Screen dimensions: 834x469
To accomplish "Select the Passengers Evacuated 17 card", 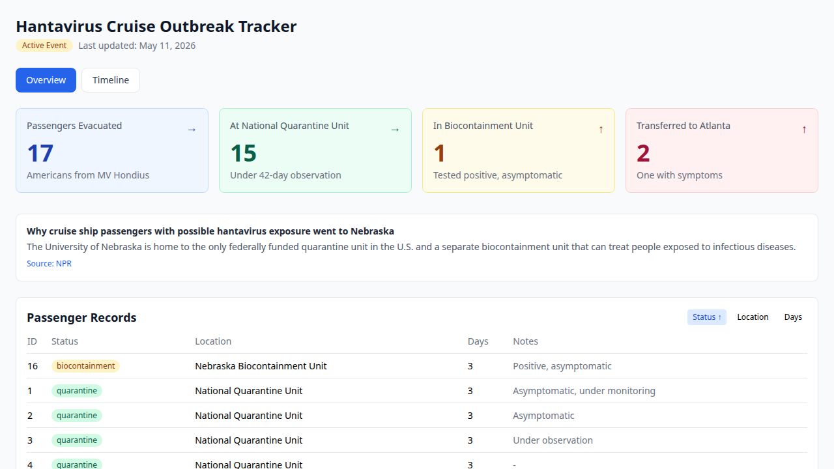I will click(112, 150).
